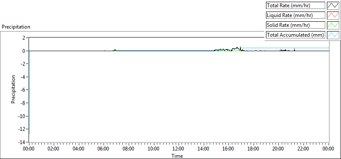Click the -4 value on the Y axis

pyautogui.click(x=23, y=77)
